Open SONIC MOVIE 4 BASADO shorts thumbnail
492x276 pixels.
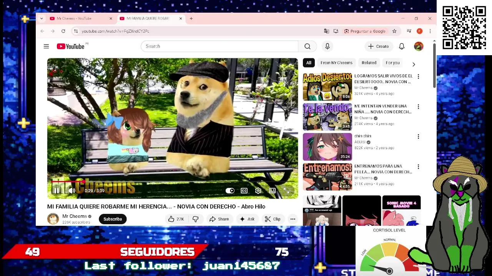(x=401, y=210)
